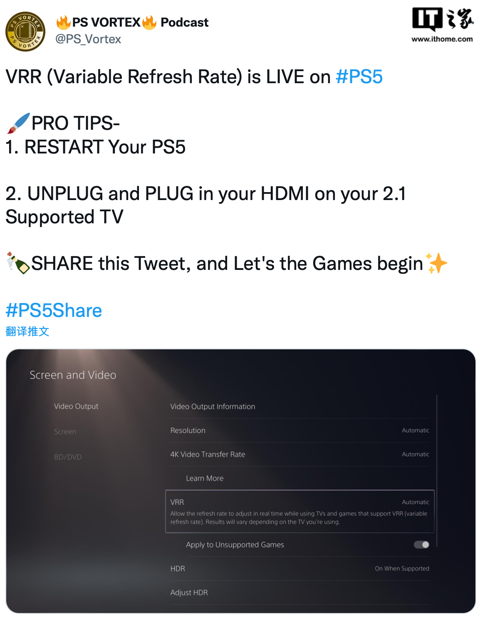The height and width of the screenshot is (618, 480).
Task: Open the Resolution Automatic setting
Action: coord(299,430)
